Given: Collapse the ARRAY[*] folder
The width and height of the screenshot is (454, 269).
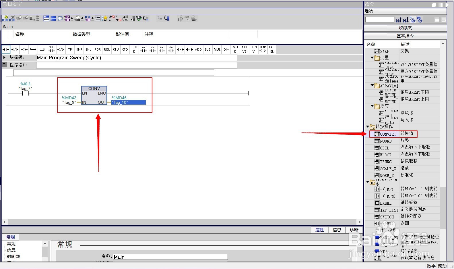Looking at the screenshot, I should (372, 85).
